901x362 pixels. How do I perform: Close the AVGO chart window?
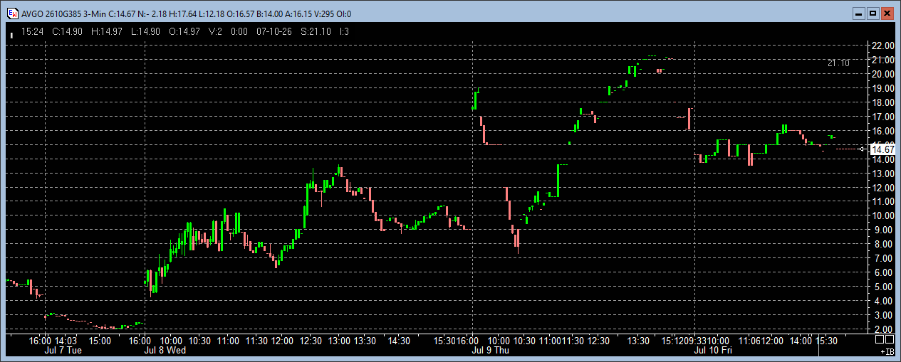887,14
